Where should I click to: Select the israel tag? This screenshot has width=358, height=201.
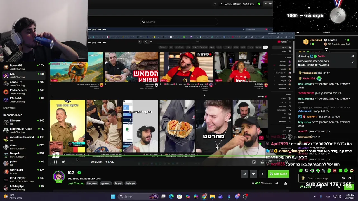[118, 183]
